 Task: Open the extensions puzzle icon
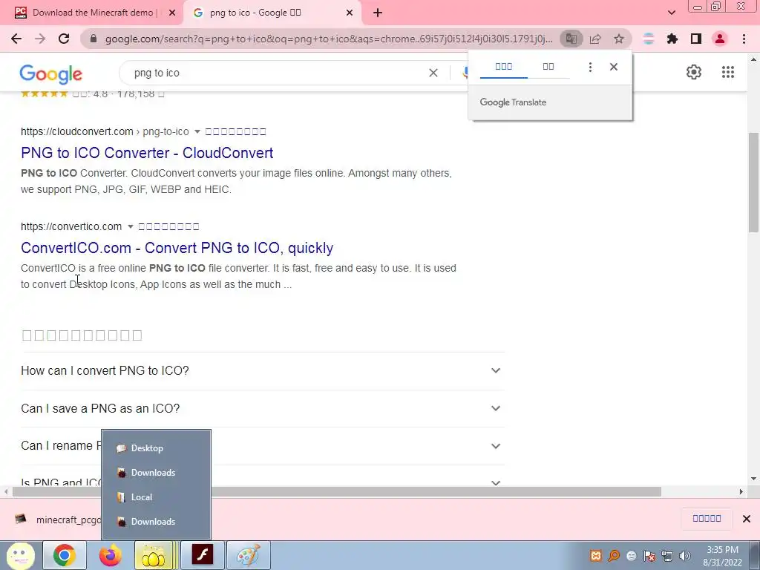(x=672, y=39)
